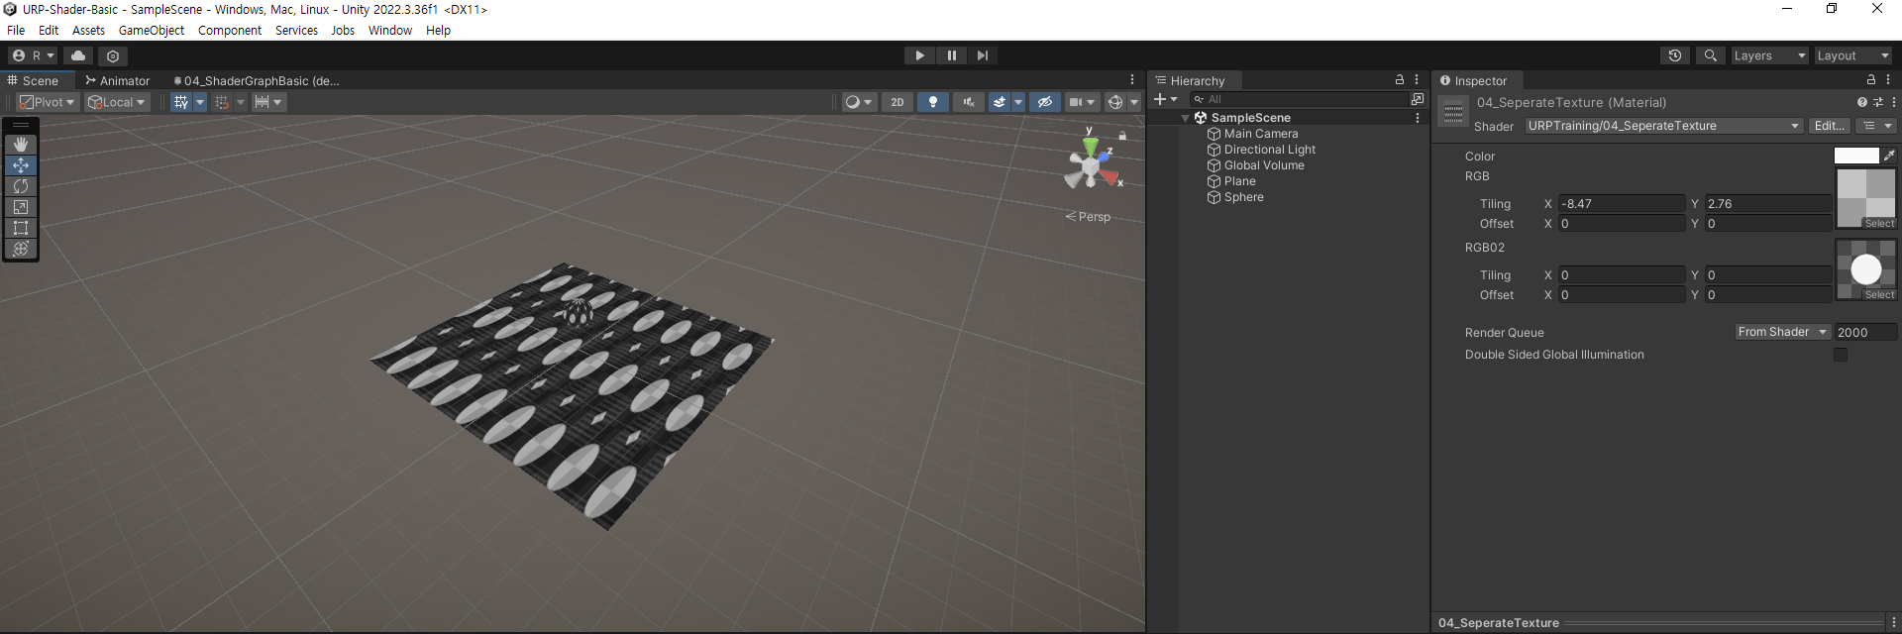The image size is (1902, 634).
Task: Open the Layout dropdown
Action: [1852, 55]
